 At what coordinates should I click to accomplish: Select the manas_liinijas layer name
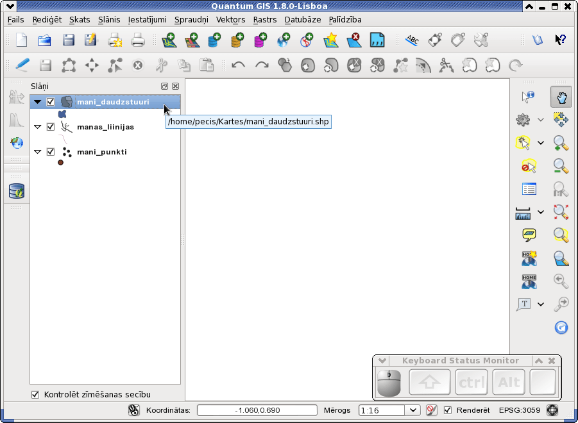click(105, 127)
